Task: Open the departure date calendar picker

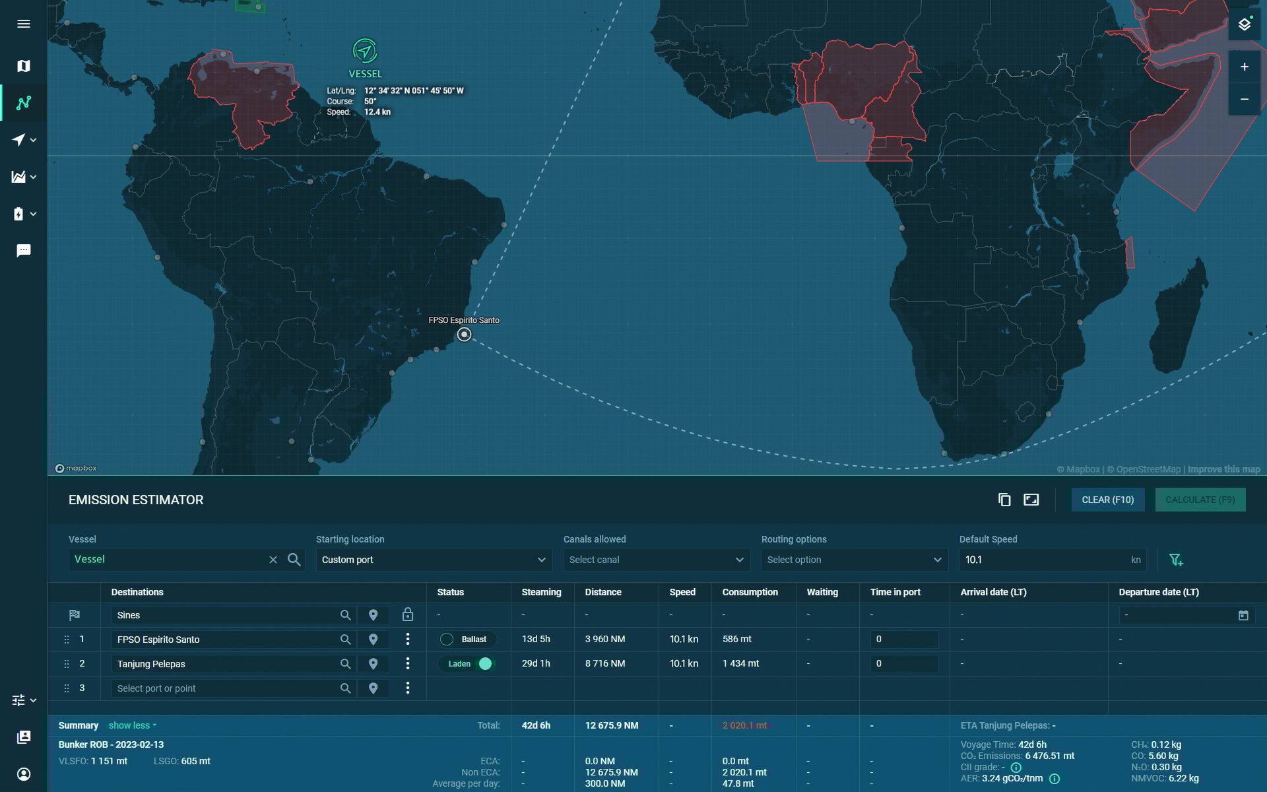Action: pos(1243,615)
